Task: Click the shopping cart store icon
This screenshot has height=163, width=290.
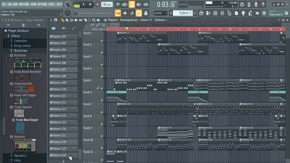Action: [x=264, y=13]
